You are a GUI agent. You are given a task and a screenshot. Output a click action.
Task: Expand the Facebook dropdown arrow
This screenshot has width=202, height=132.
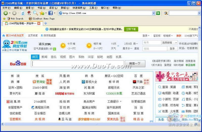coord(55,13)
